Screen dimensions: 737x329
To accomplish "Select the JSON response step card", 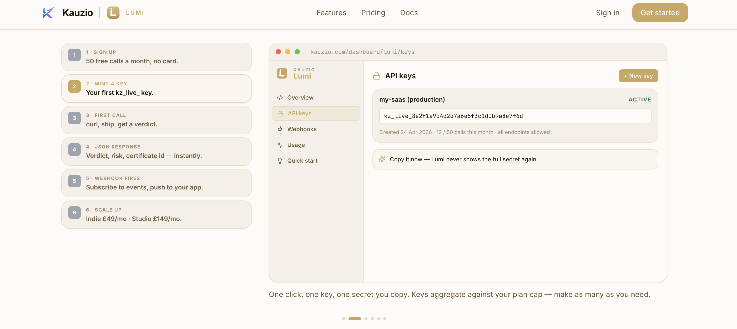I will [x=157, y=152].
